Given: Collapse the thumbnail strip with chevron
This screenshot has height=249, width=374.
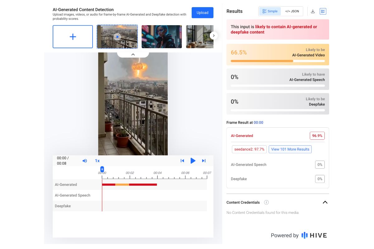Looking at the screenshot, I should 133,54.
